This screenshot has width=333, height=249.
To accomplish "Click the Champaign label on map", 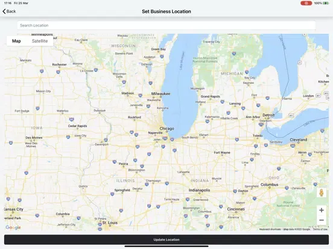I will [153, 181].
